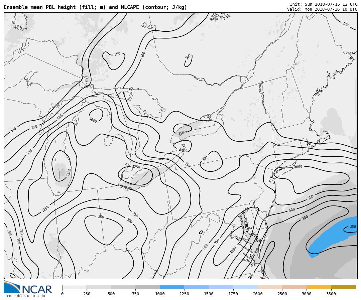Pick the 1000–1250 bright blue colorbar swatch
The image size is (361, 300).
(172, 287)
